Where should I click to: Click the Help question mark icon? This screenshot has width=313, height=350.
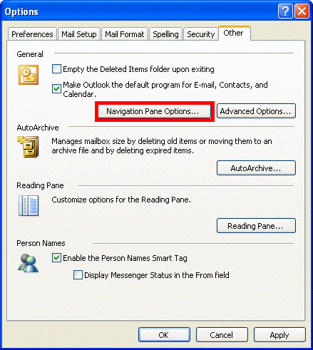click(285, 11)
